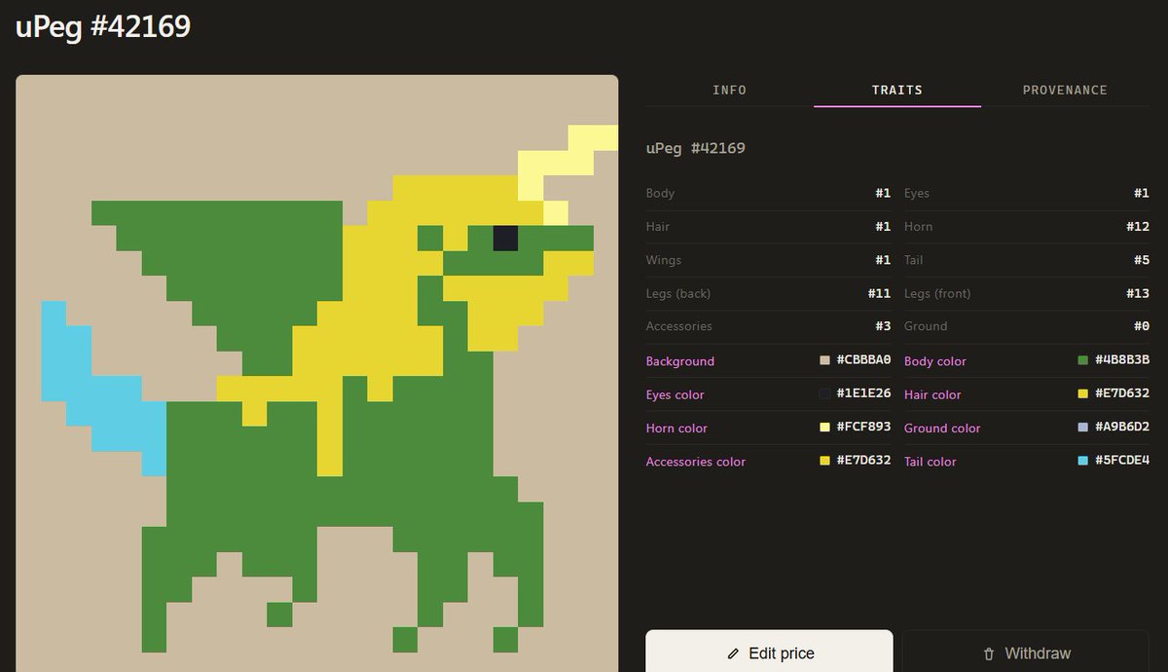The image size is (1168, 672).
Task: Click the Horn color label
Action: (x=676, y=428)
